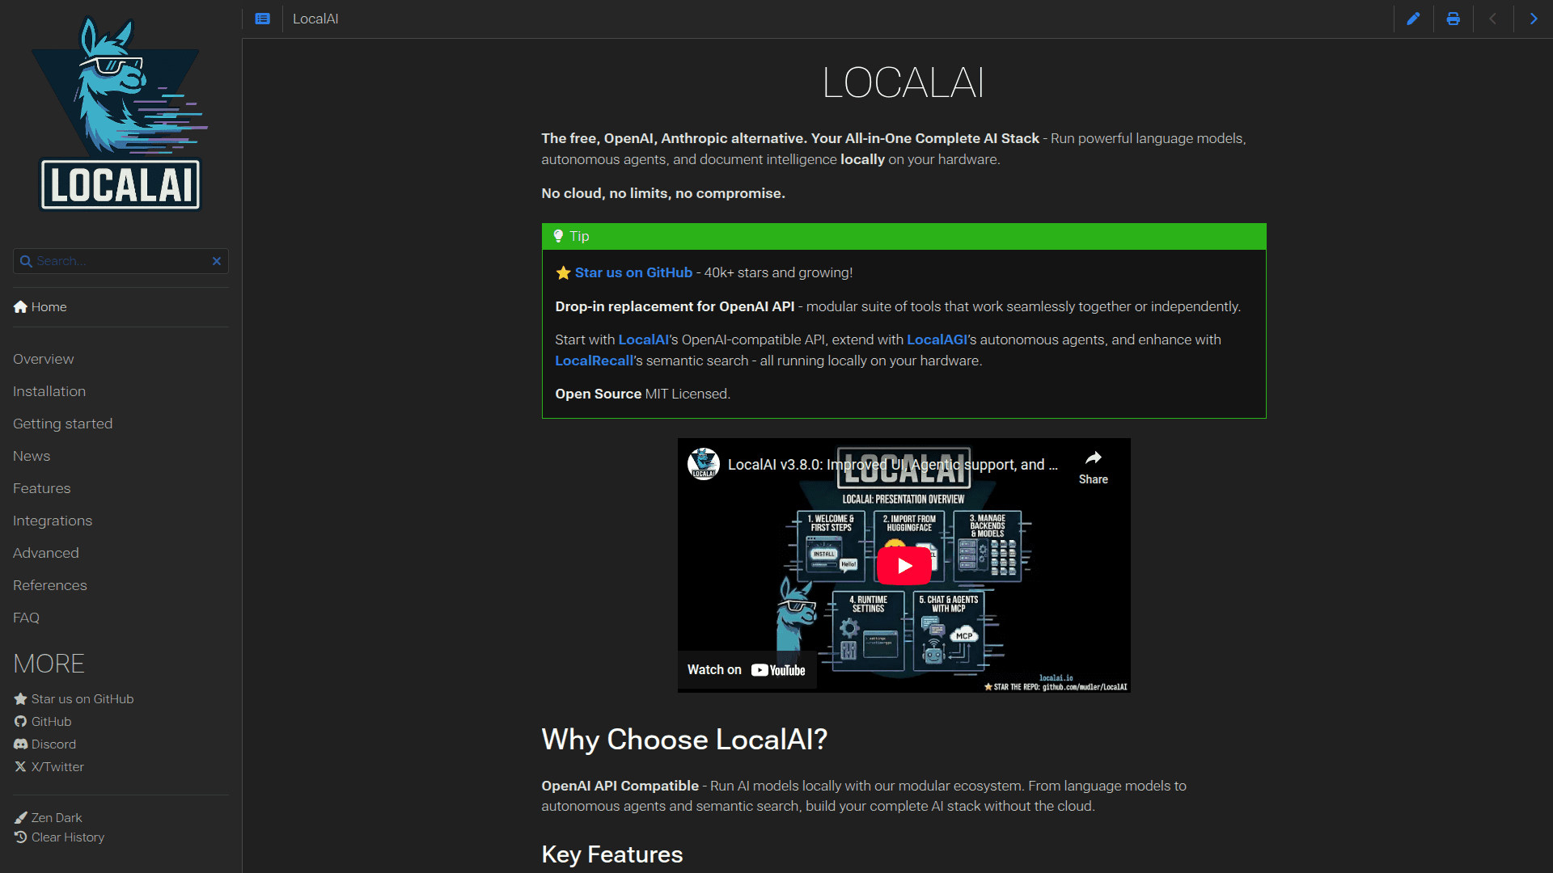This screenshot has width=1553, height=873.
Task: Click inside the Search input field
Action: (x=113, y=261)
